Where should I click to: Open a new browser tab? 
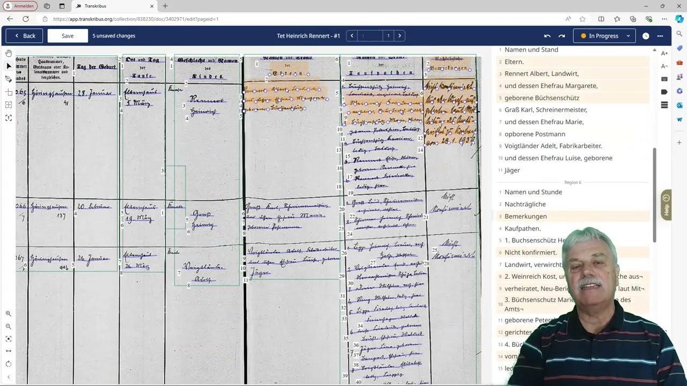click(165, 6)
